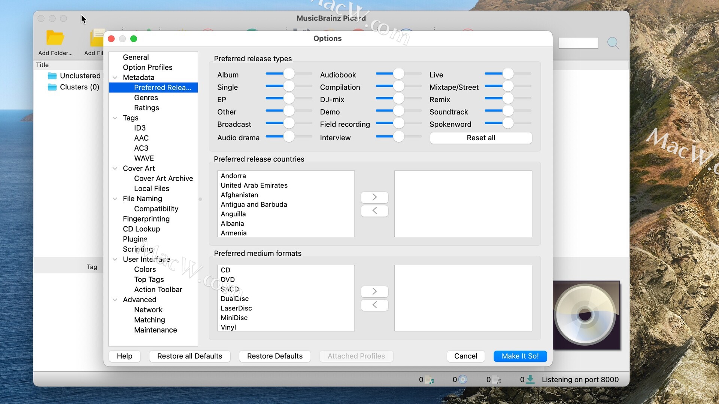Click the Picard search input field
Image resolution: width=719 pixels, height=404 pixels.
coord(578,43)
